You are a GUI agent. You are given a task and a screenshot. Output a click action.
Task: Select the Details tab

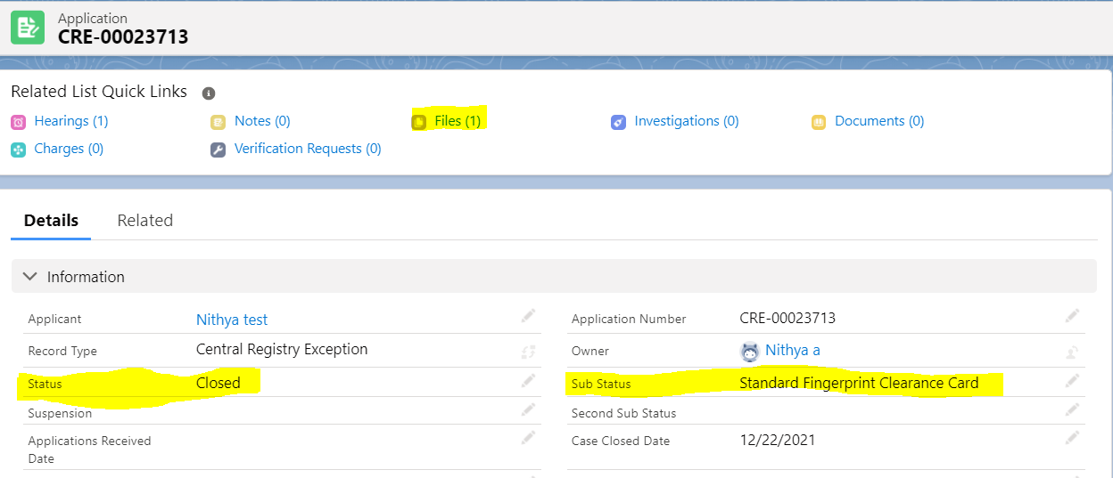click(x=51, y=221)
